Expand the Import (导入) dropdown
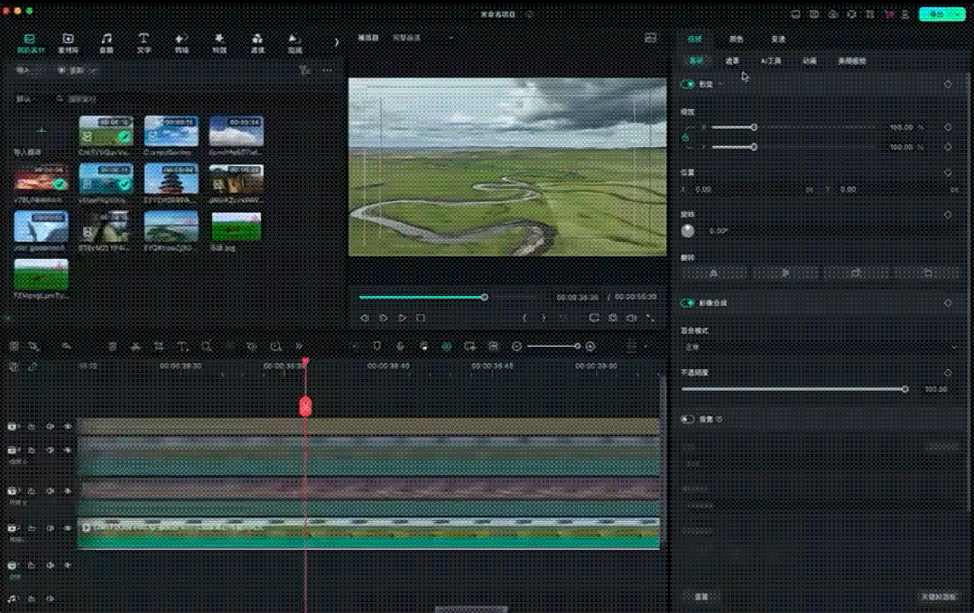 pyautogui.click(x=29, y=70)
